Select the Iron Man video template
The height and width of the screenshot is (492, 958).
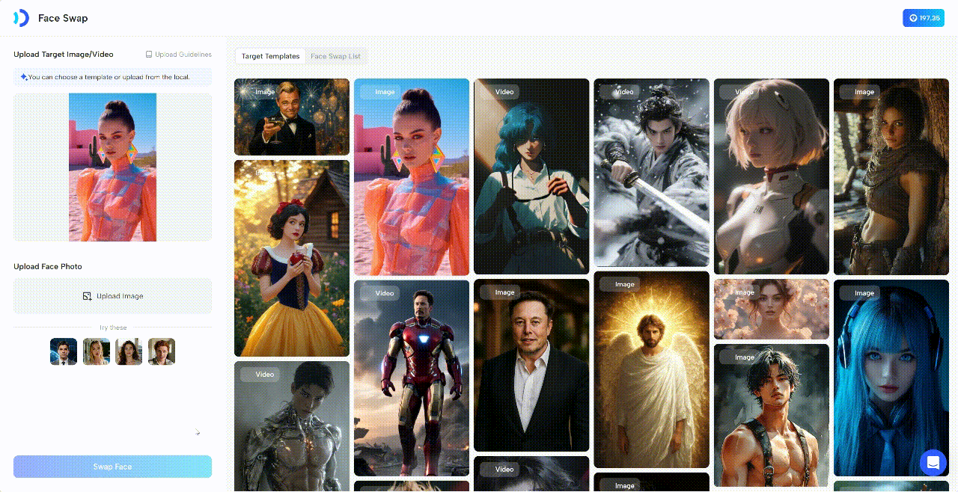point(412,378)
